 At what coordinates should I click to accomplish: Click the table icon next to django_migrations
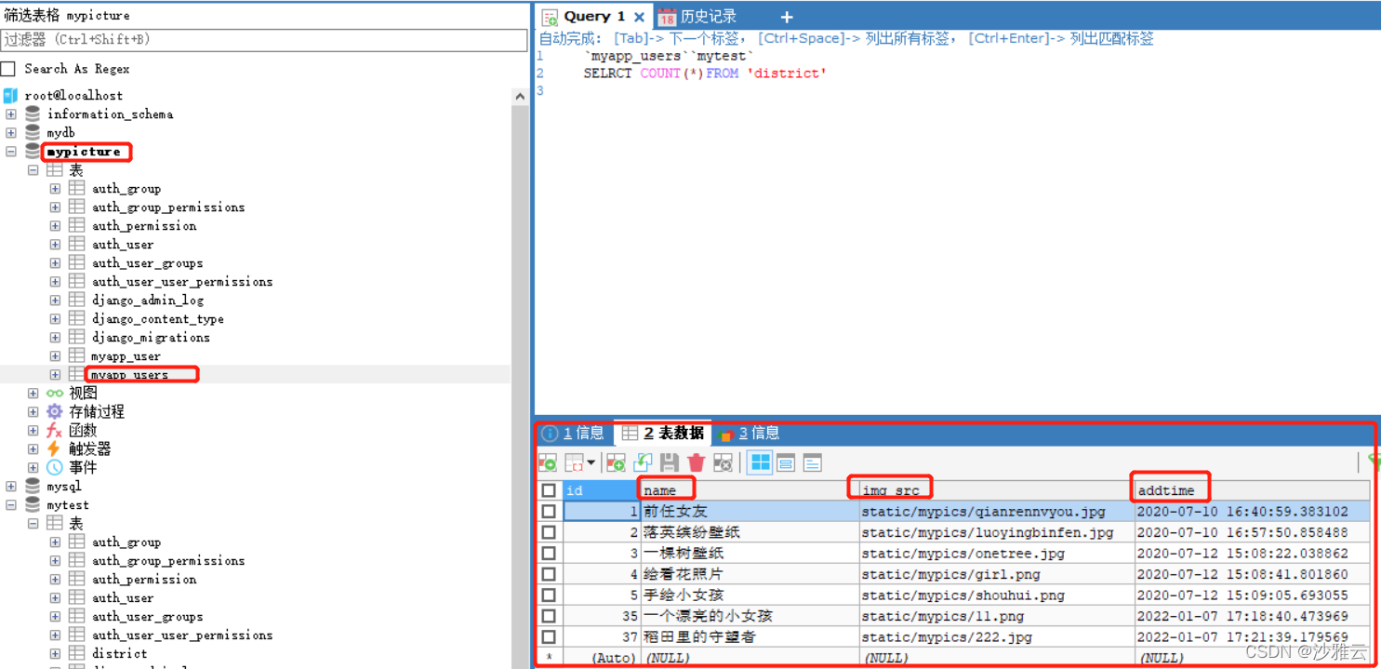point(76,337)
